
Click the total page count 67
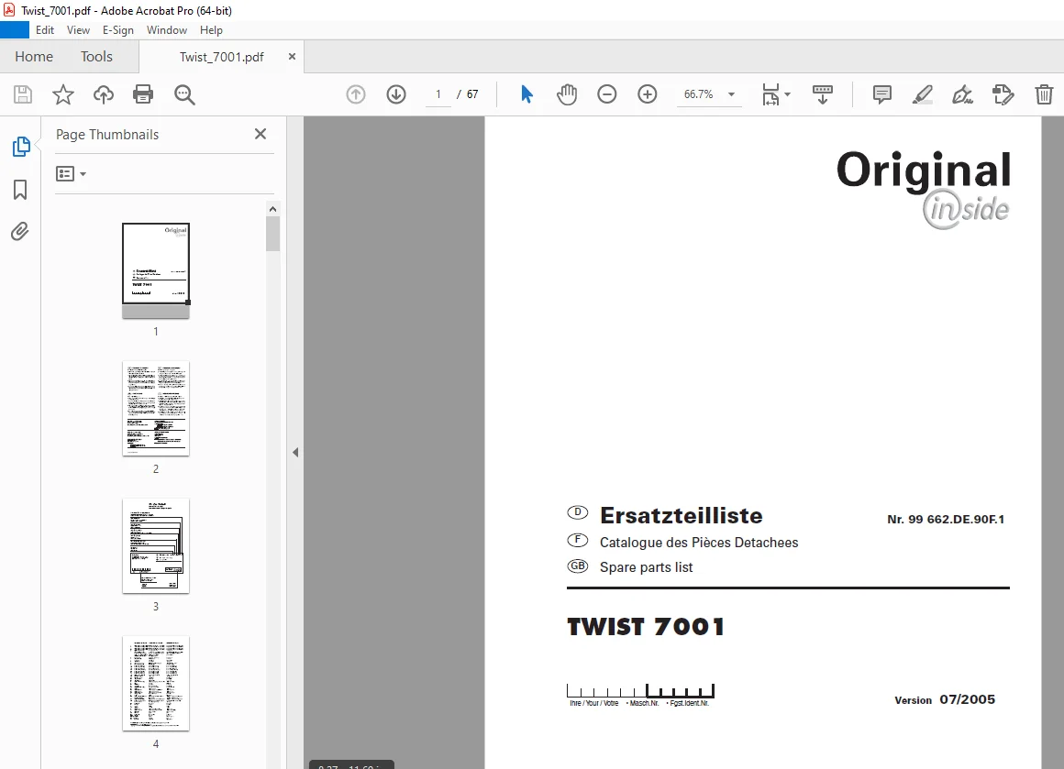472,94
